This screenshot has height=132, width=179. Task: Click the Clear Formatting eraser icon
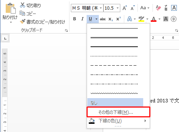click(x=158, y=8)
